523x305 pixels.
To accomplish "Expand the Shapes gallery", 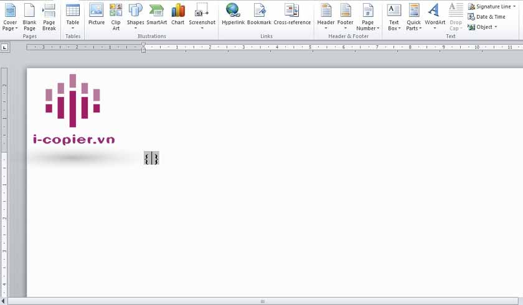I will point(136,17).
